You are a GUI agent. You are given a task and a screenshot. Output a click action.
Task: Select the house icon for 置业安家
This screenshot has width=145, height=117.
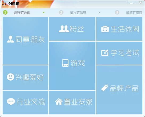tap(59, 102)
